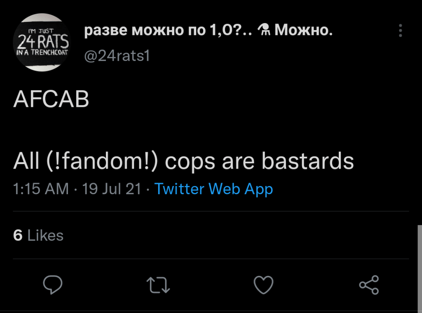Click the number 6 in the likes count
This screenshot has height=313, width=422.
coord(18,235)
